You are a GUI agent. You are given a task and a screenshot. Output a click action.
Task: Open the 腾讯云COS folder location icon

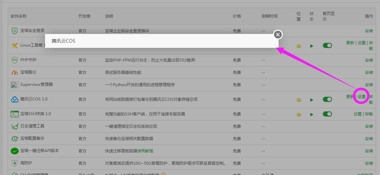click(299, 100)
